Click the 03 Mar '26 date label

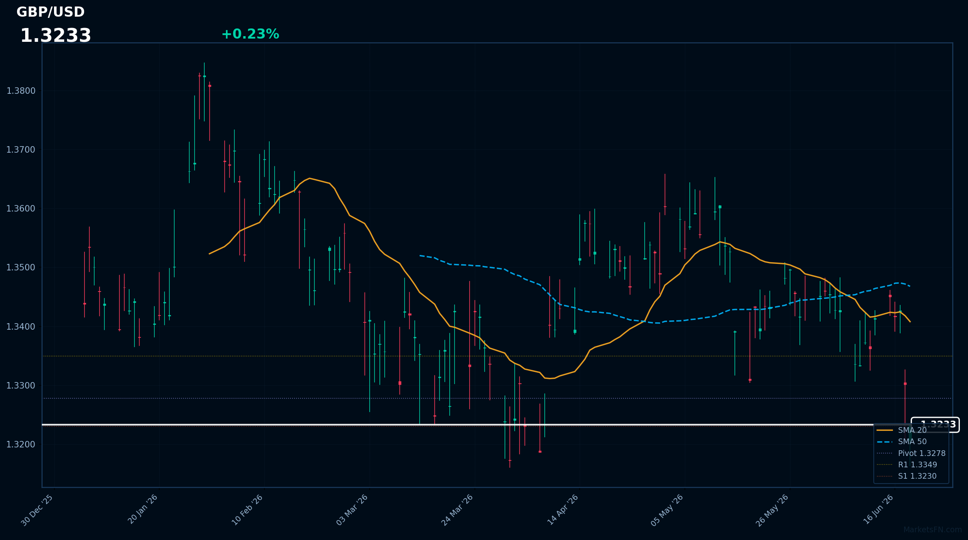[x=352, y=510]
